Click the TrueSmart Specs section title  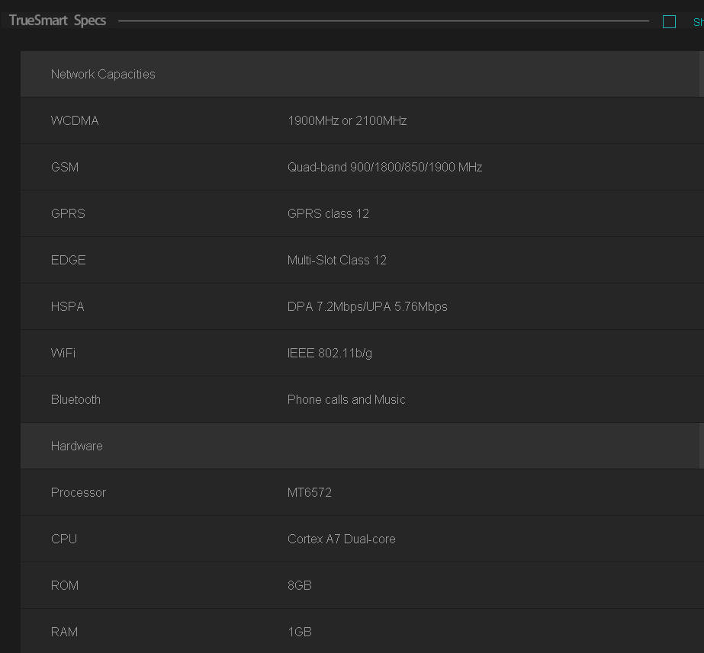(57, 21)
